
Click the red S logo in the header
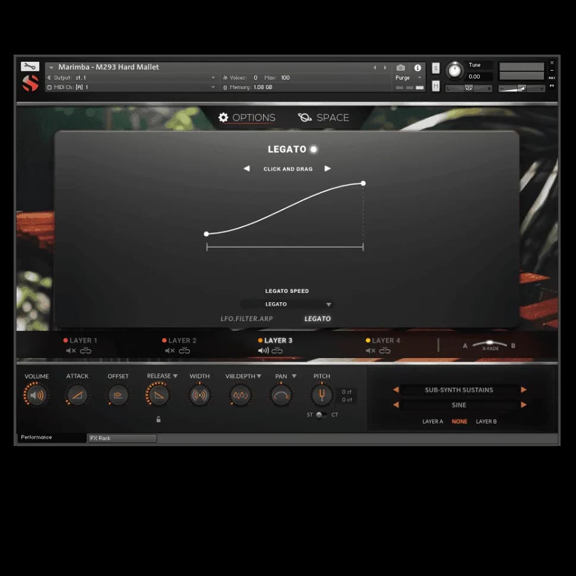[29, 82]
